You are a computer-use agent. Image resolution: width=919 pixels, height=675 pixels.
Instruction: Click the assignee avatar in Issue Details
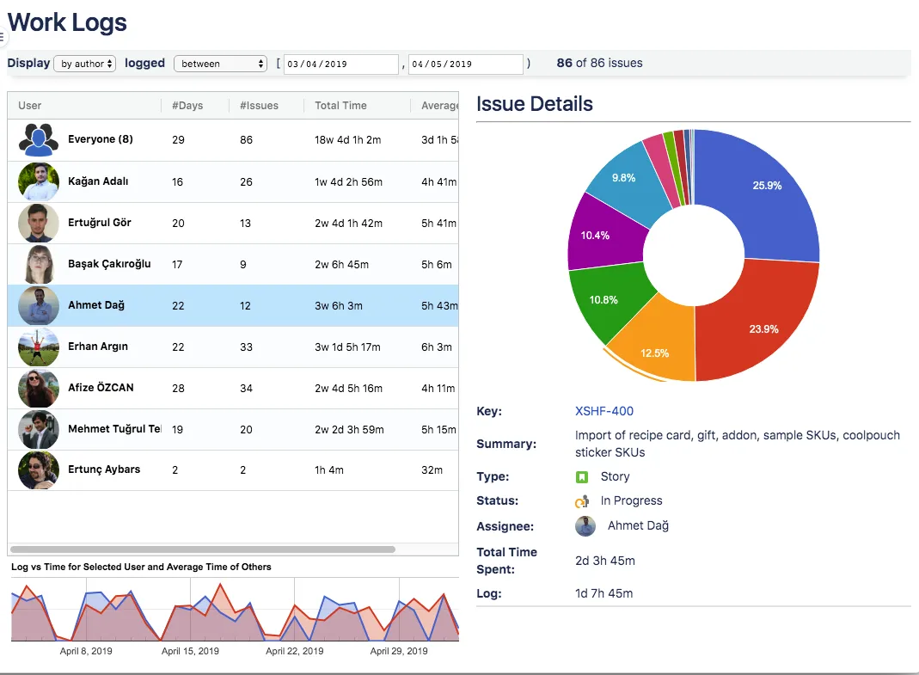pyautogui.click(x=585, y=526)
